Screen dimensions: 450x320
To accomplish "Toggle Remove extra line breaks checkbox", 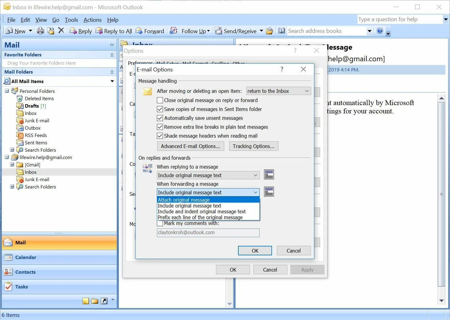I will tap(160, 127).
